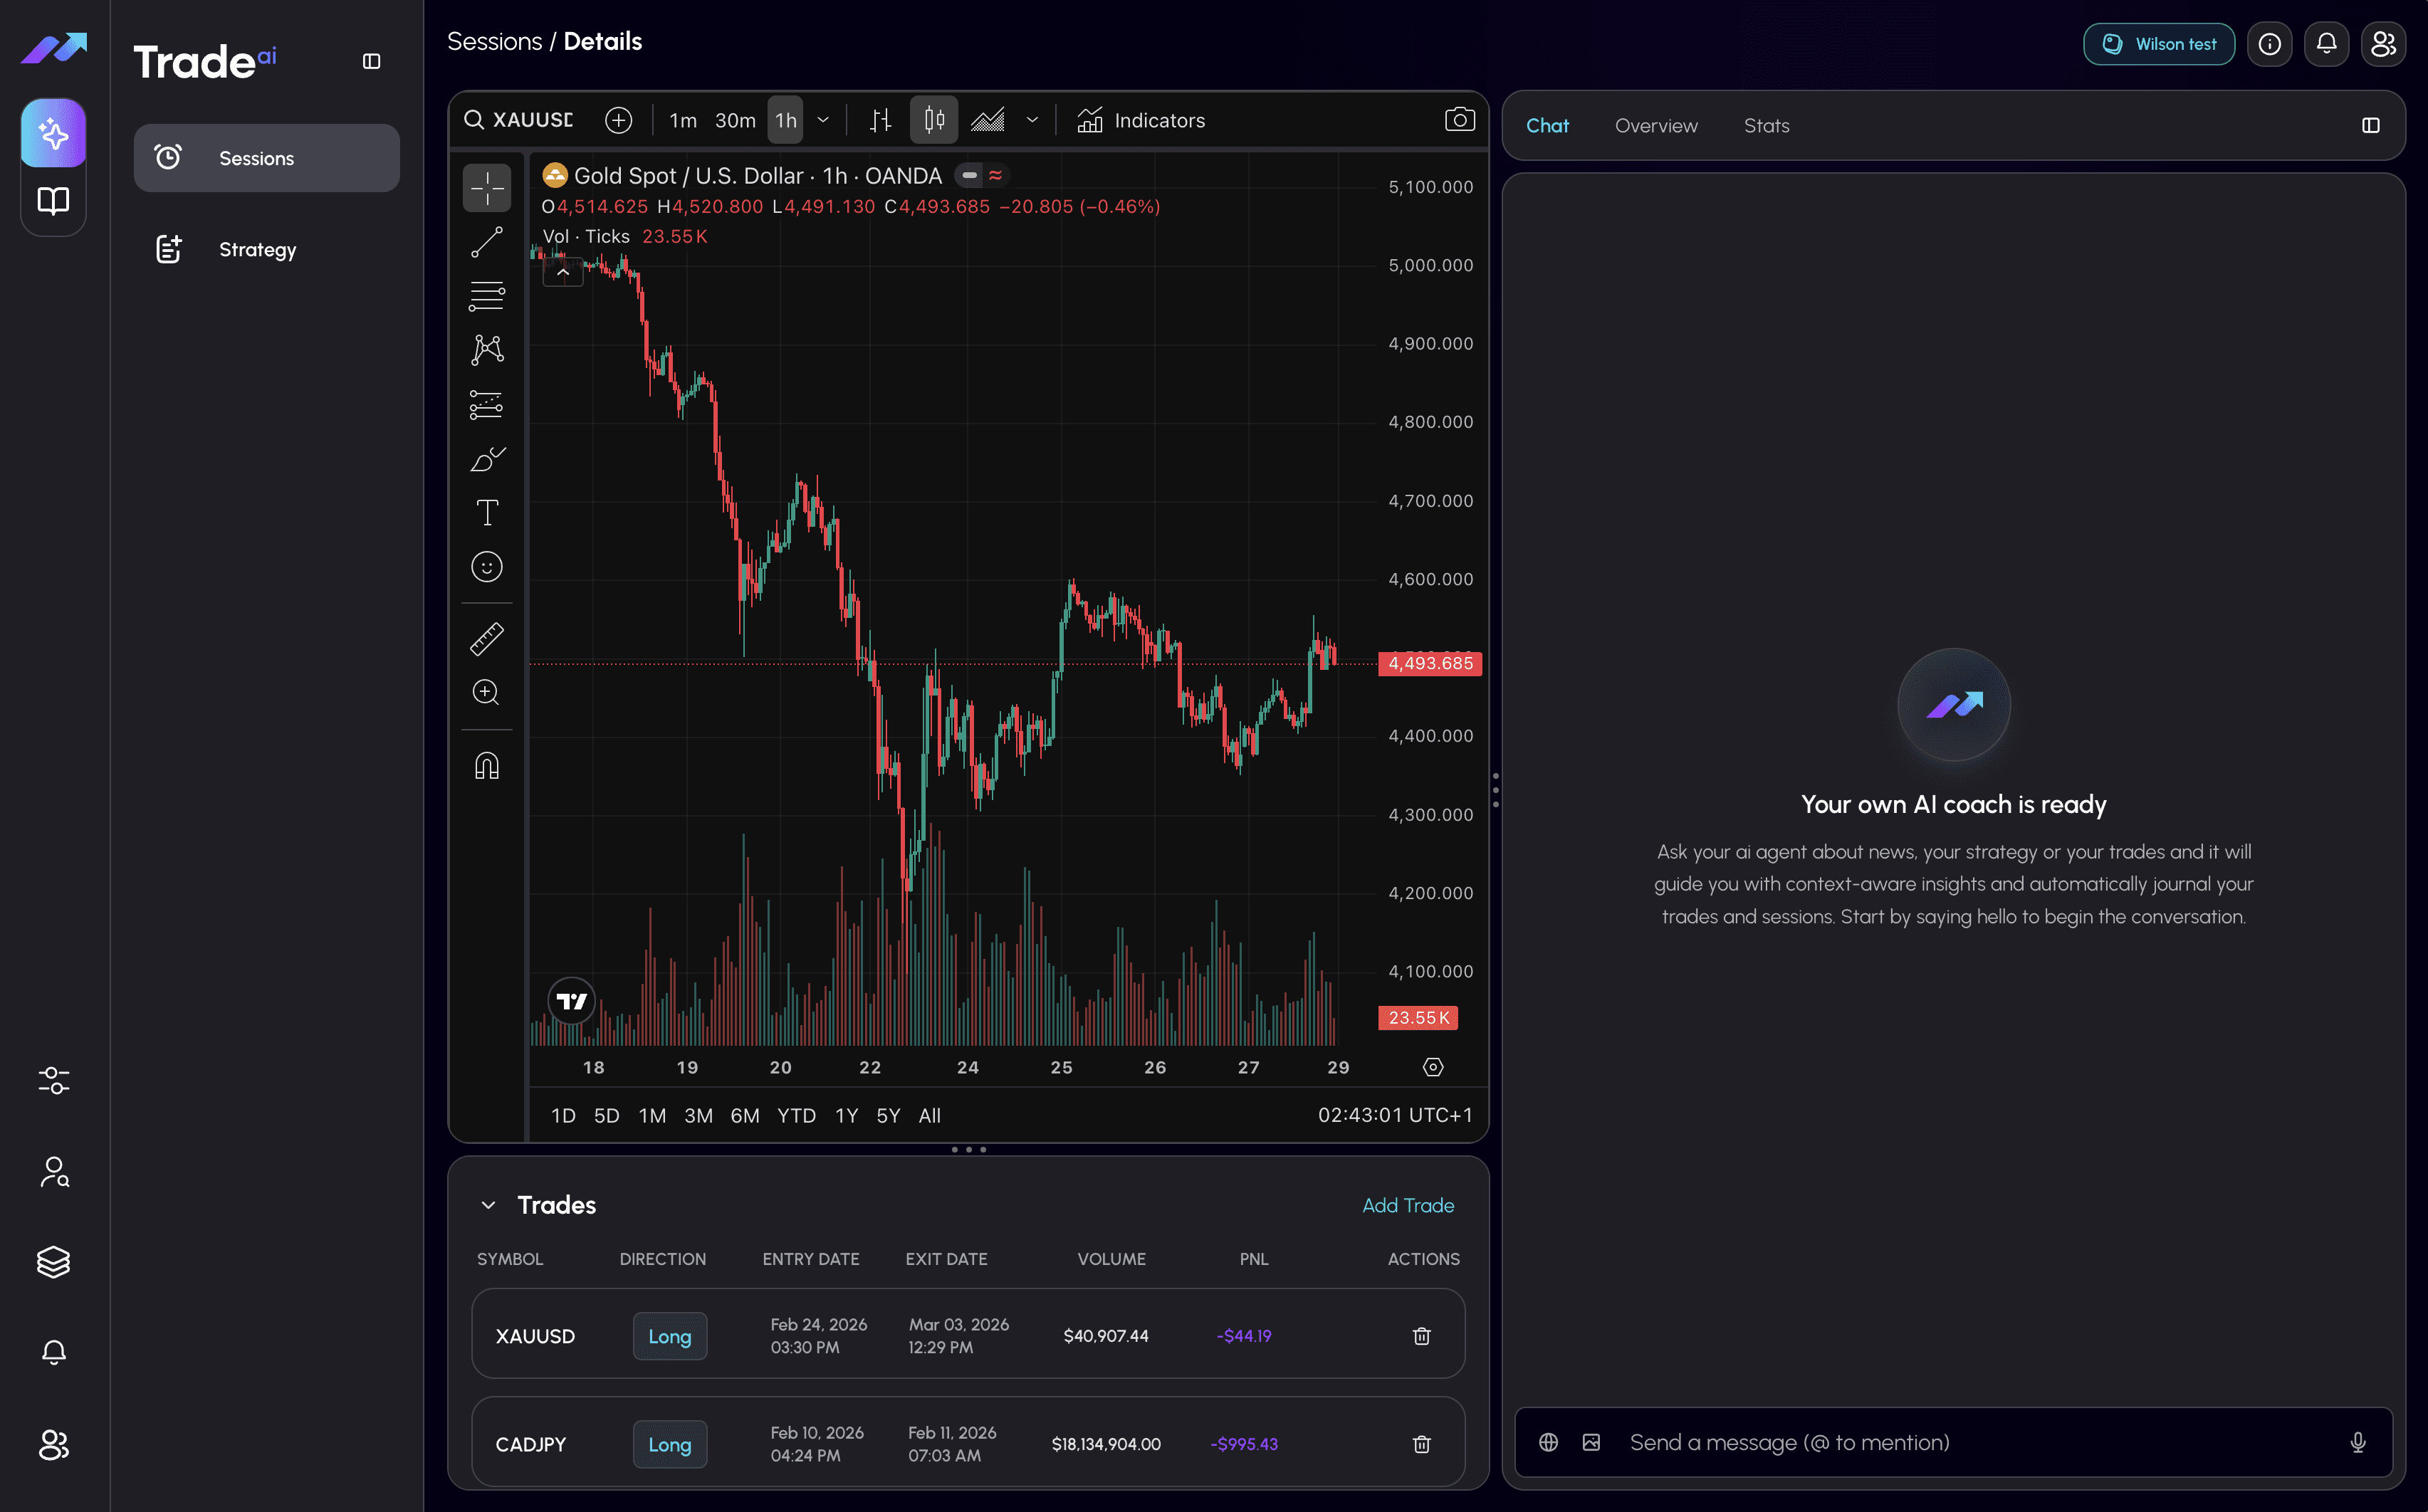Open the Strategy menu item

coord(257,249)
